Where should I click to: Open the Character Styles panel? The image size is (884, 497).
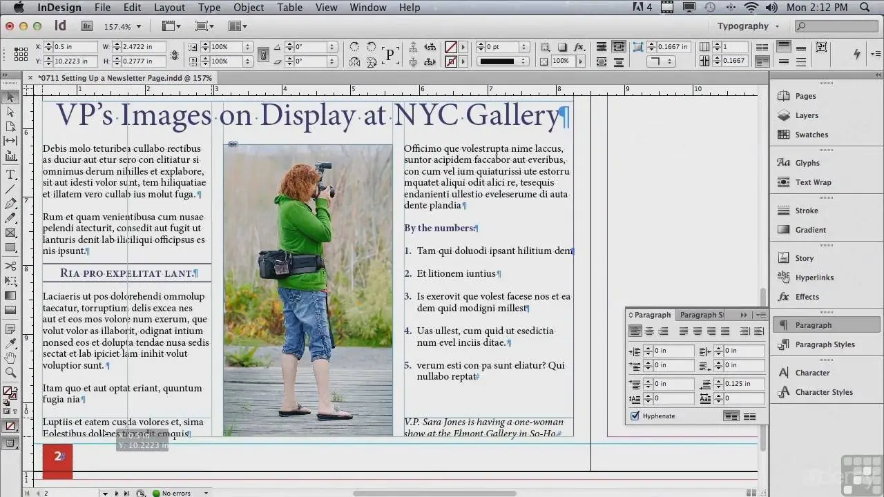[823, 392]
